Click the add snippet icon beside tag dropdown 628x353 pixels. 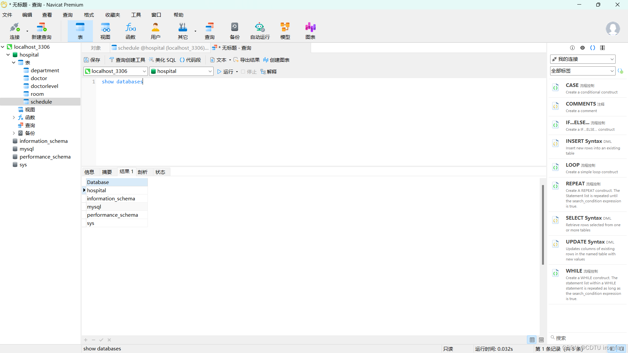pyautogui.click(x=620, y=71)
